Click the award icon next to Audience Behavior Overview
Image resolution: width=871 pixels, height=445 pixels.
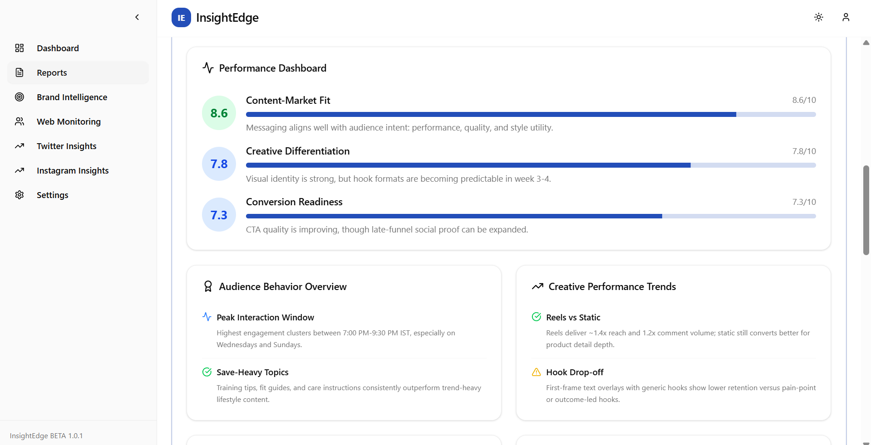(208, 286)
